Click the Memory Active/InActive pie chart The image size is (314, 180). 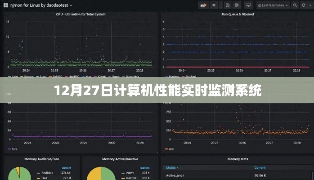pyautogui.click(x=100, y=174)
